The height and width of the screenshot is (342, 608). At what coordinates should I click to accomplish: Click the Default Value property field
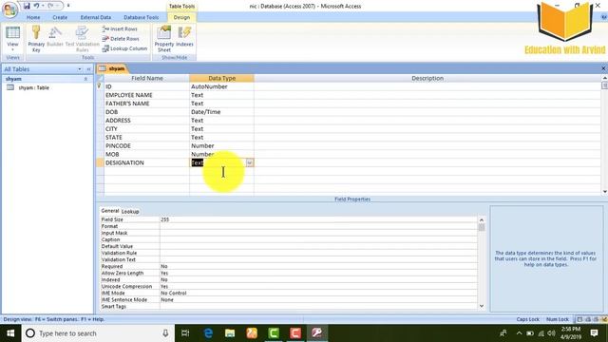coord(318,246)
